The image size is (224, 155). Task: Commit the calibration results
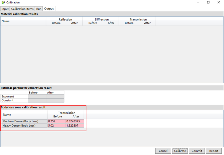click(197, 151)
